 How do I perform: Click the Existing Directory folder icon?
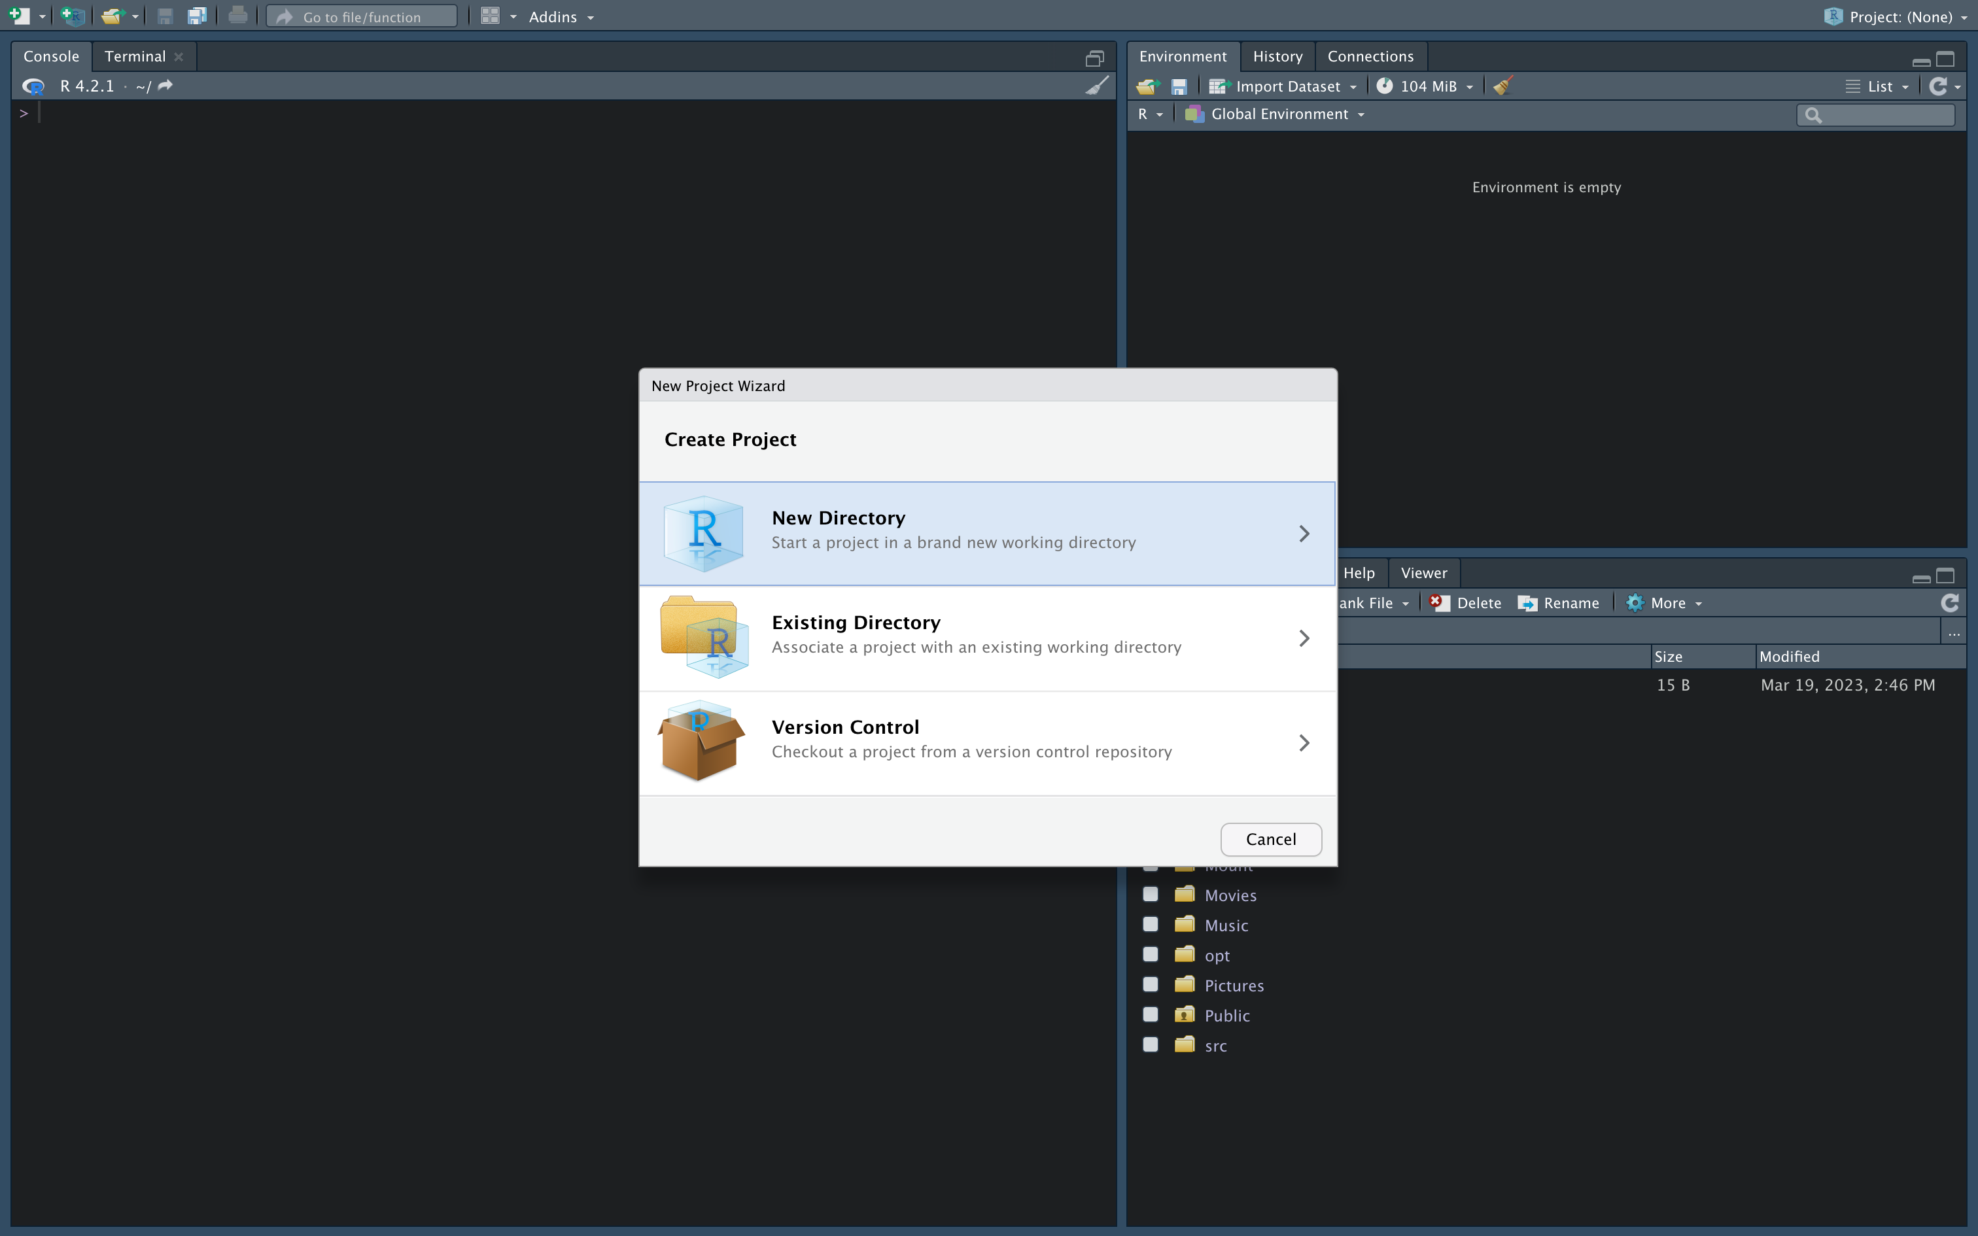[x=704, y=637]
